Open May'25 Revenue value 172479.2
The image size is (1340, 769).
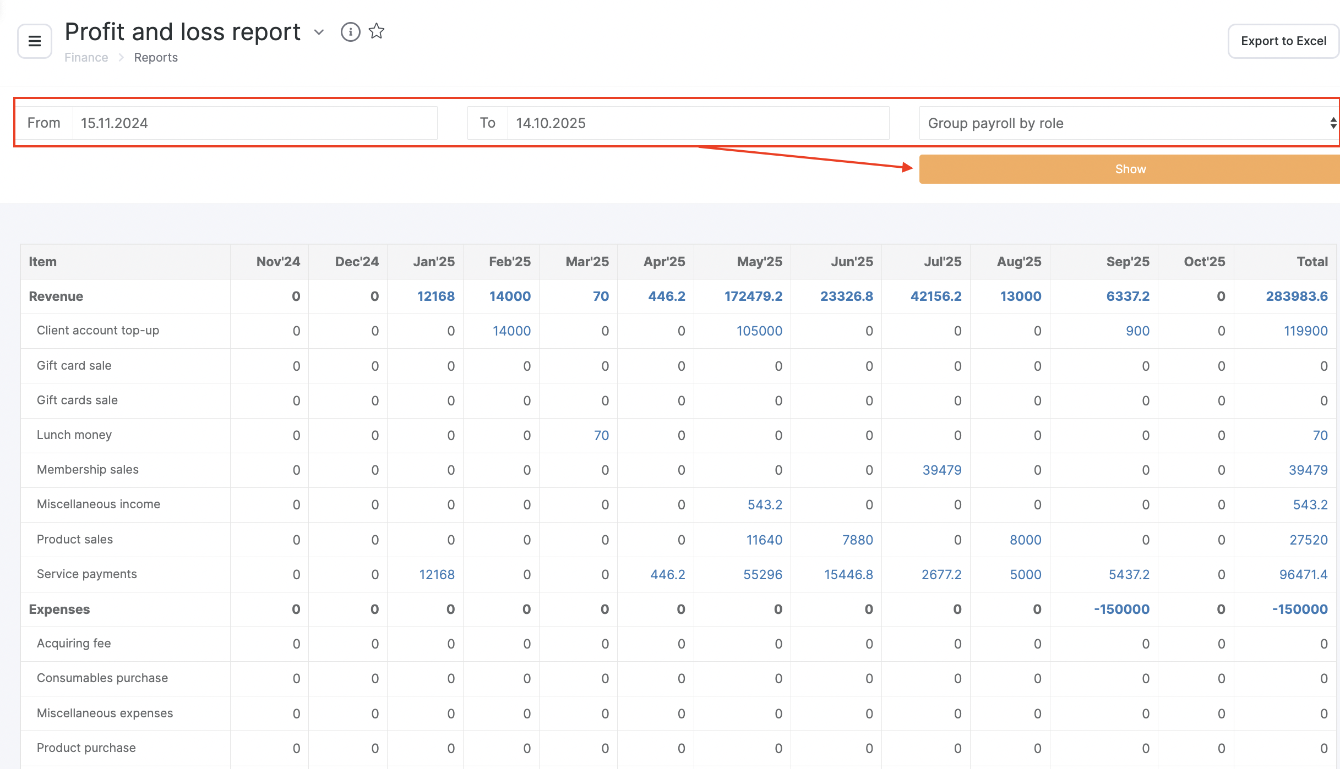(x=753, y=296)
